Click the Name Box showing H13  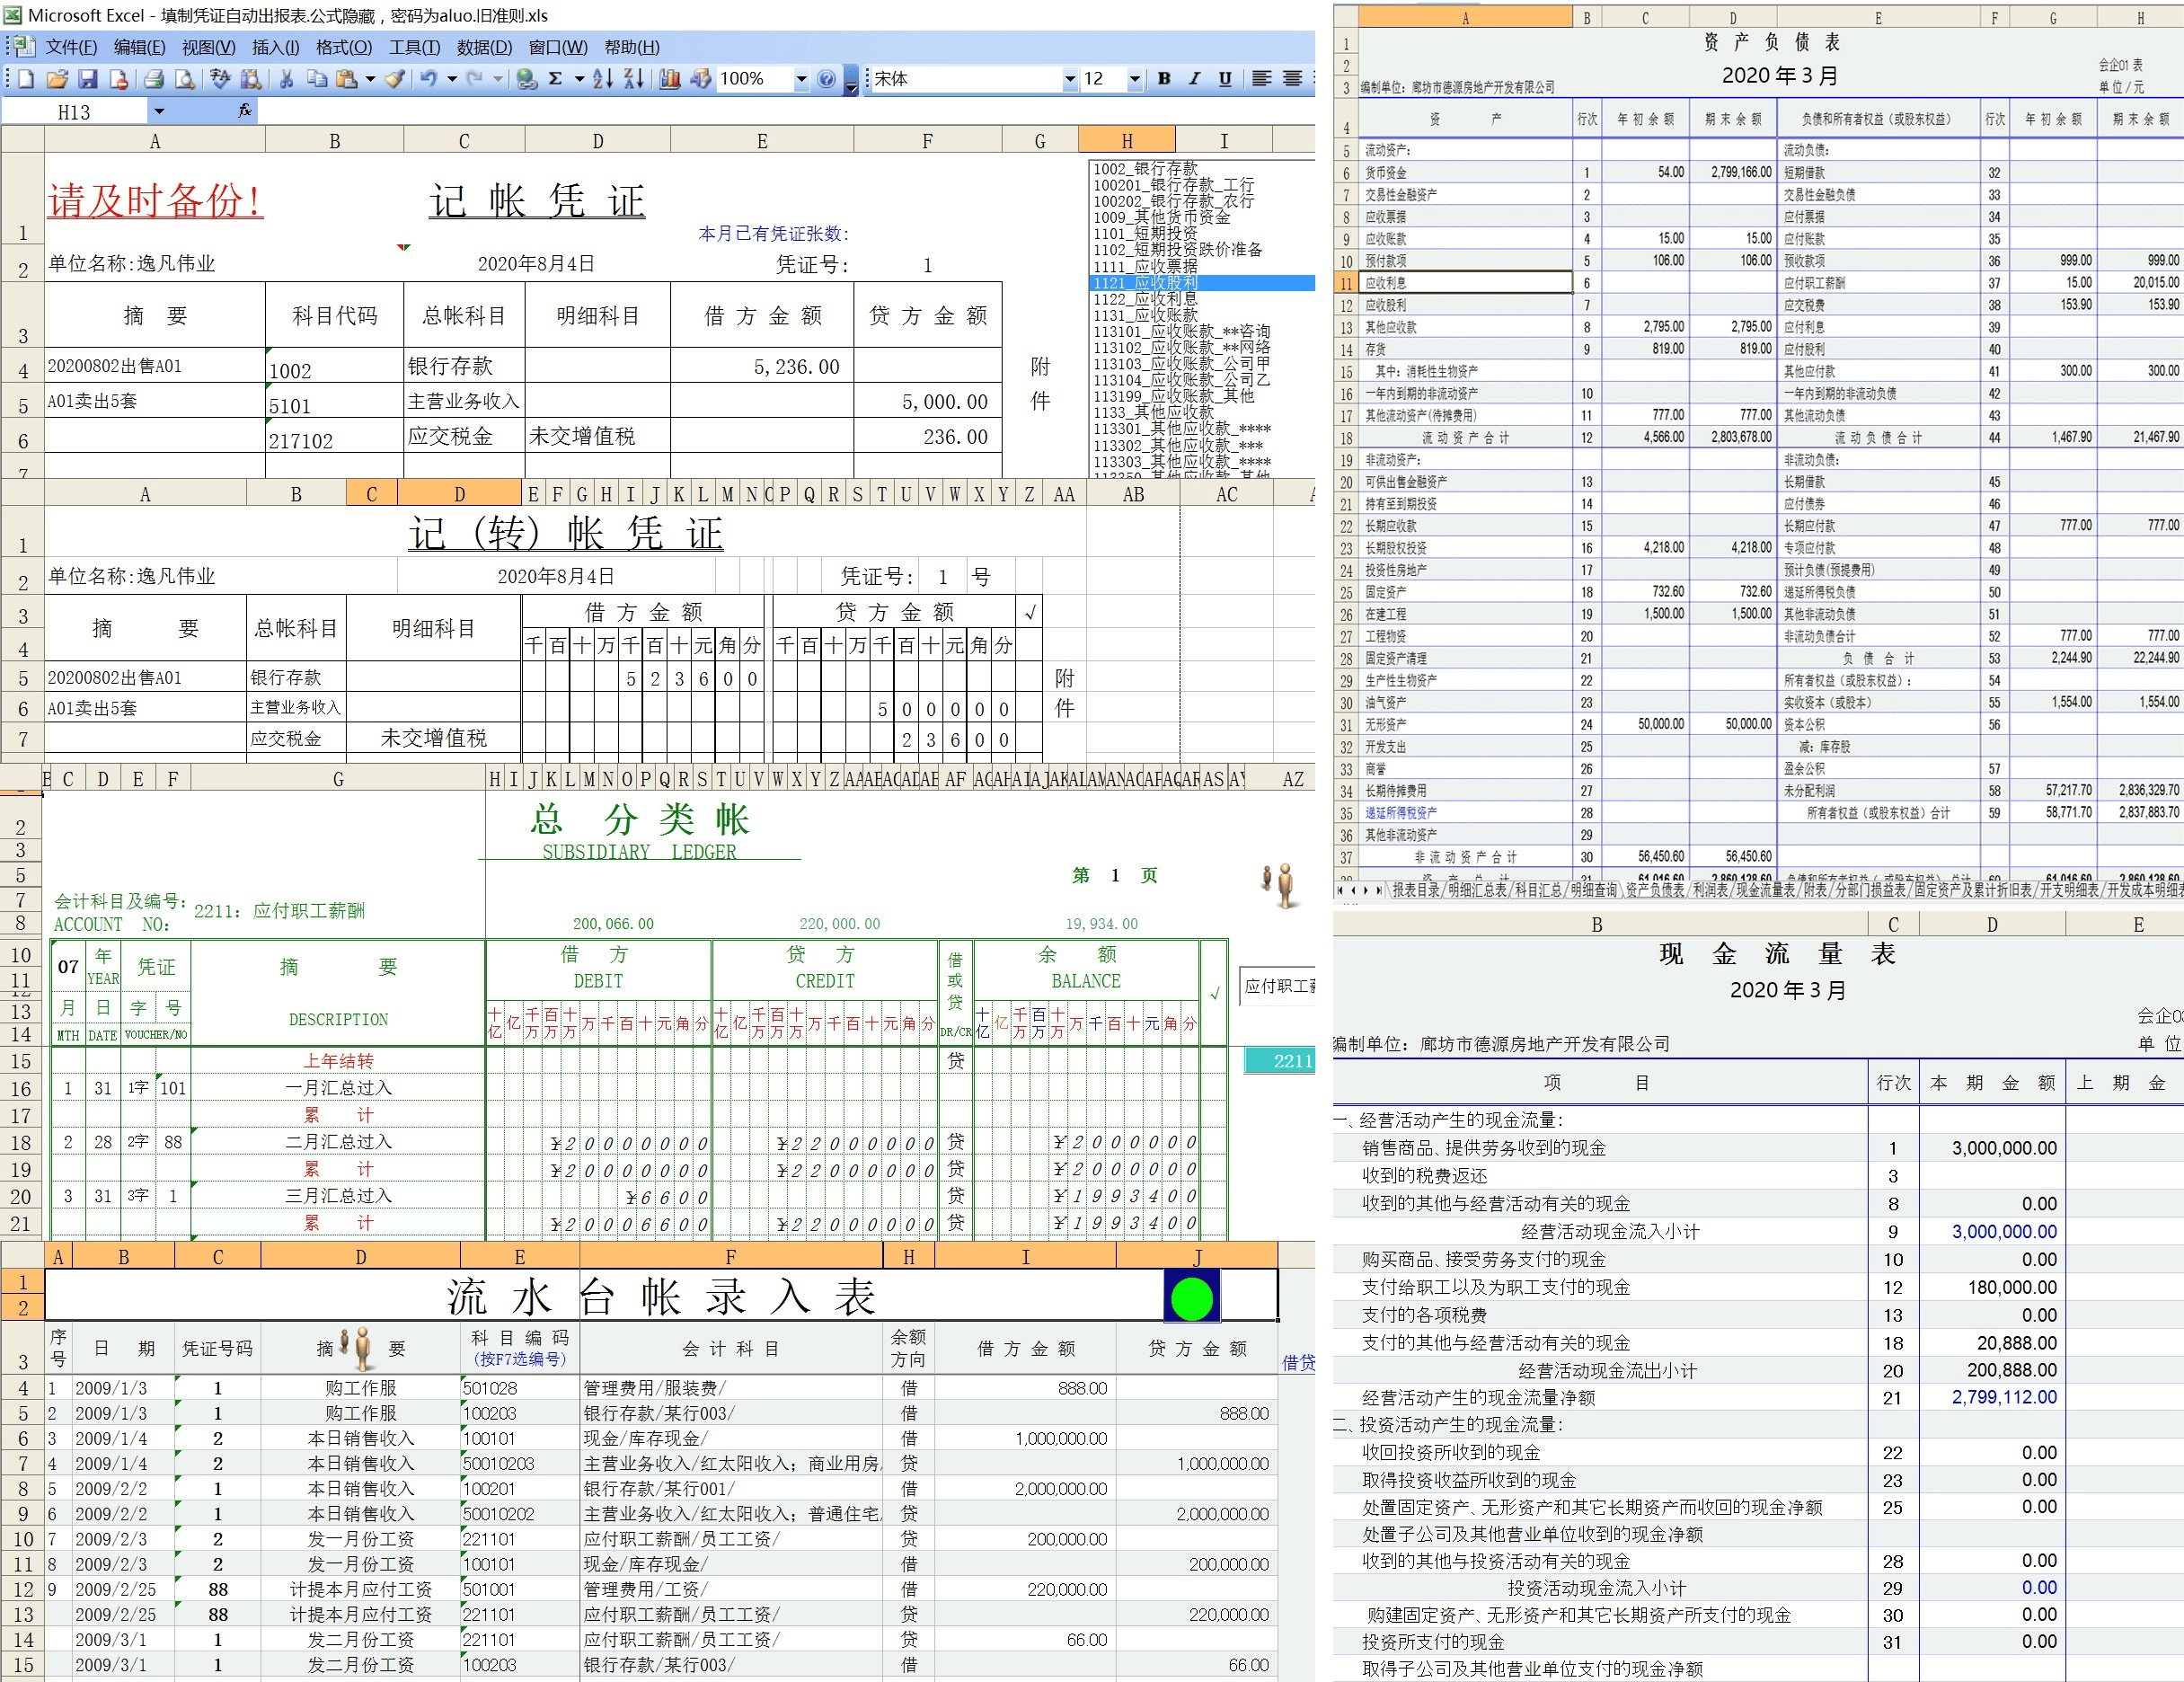[75, 111]
